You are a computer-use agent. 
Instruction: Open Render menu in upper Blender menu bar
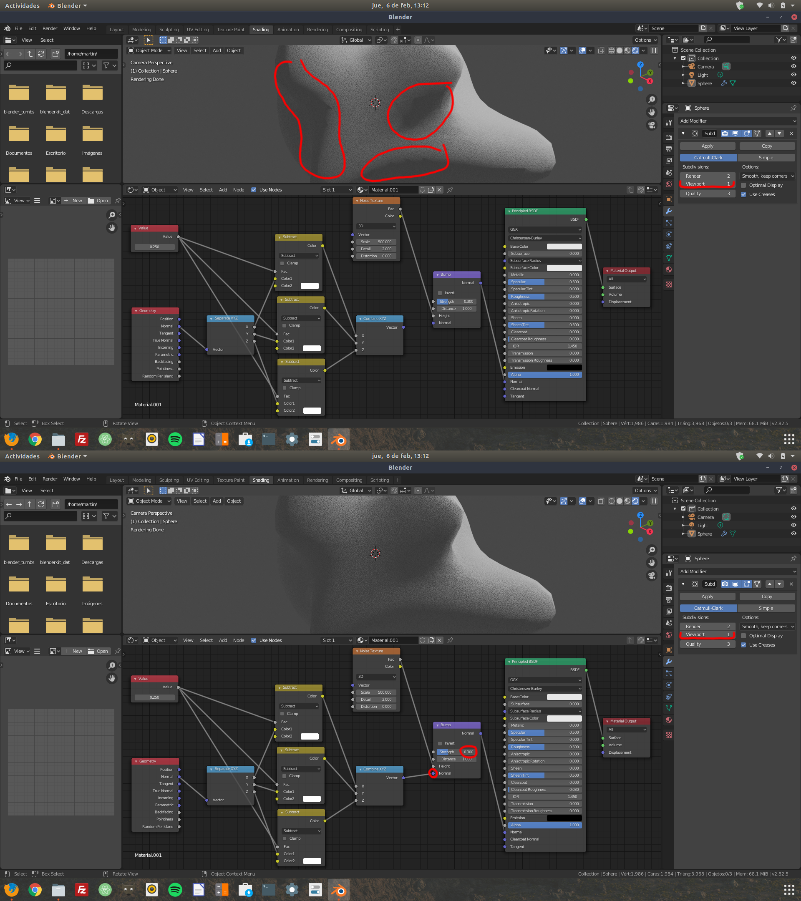click(x=50, y=29)
